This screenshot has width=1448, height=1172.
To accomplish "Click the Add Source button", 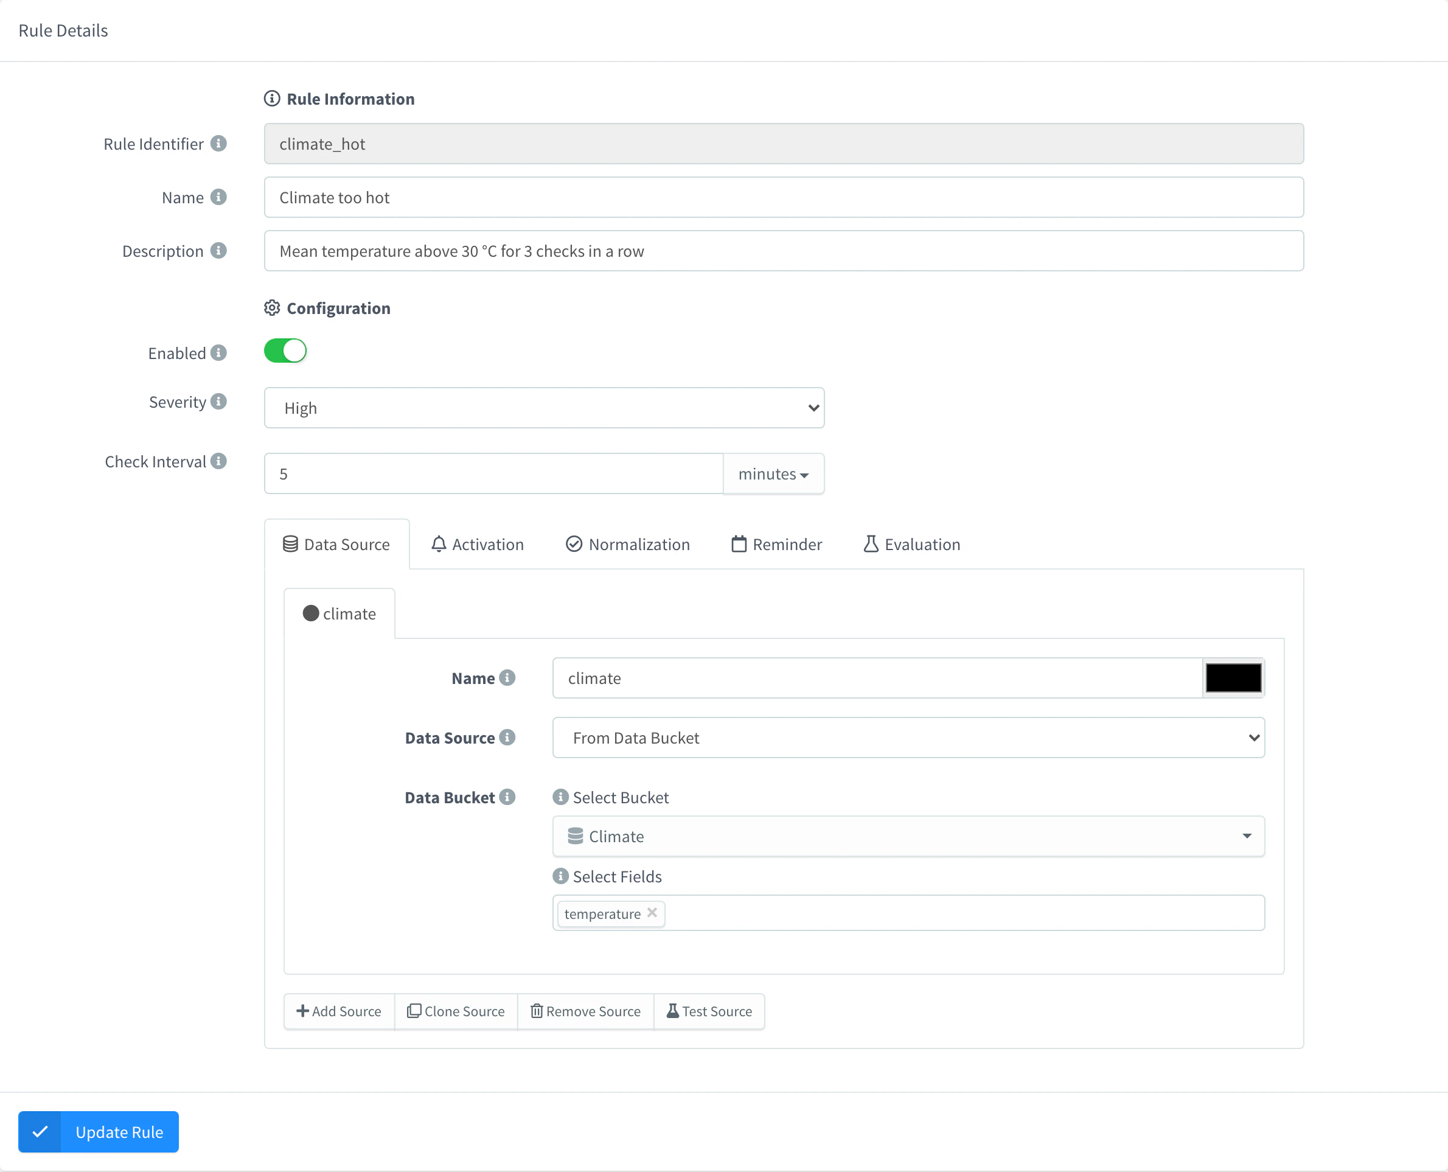I will tap(339, 1011).
